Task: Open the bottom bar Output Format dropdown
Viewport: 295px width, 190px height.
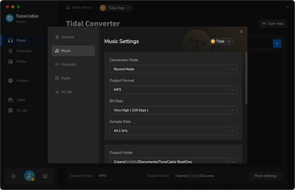Action: click(x=118, y=176)
